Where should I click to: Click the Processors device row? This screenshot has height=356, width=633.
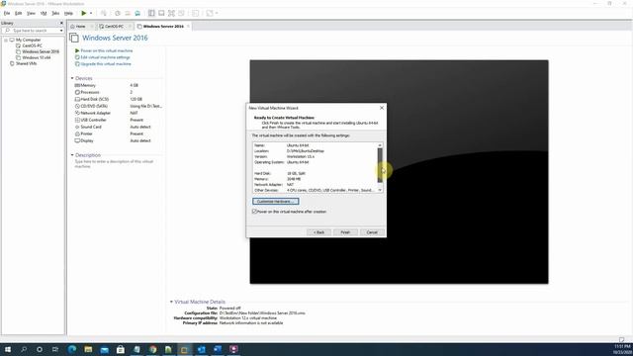tap(119, 92)
